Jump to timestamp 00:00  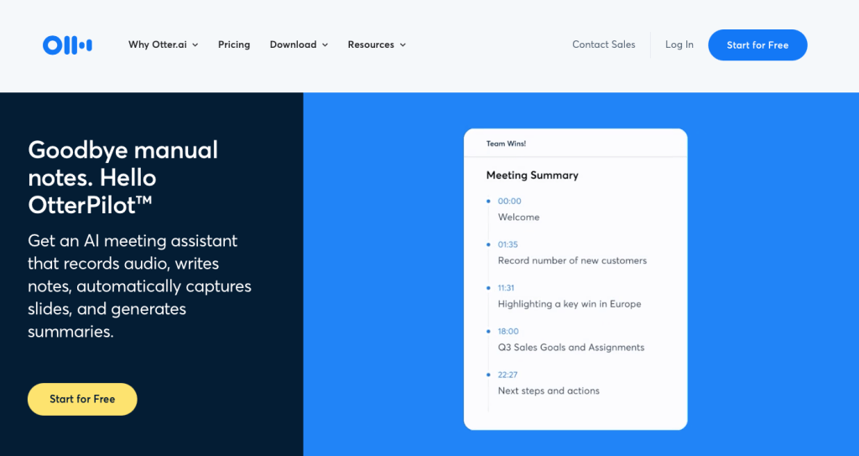pyautogui.click(x=509, y=201)
